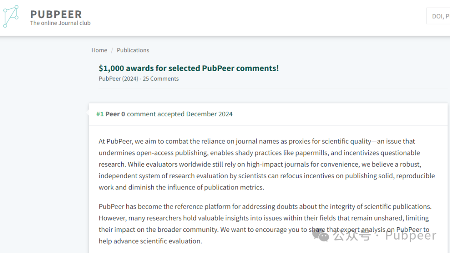
Task: Click the comment box's left pointer arrow
Action: tap(87, 113)
